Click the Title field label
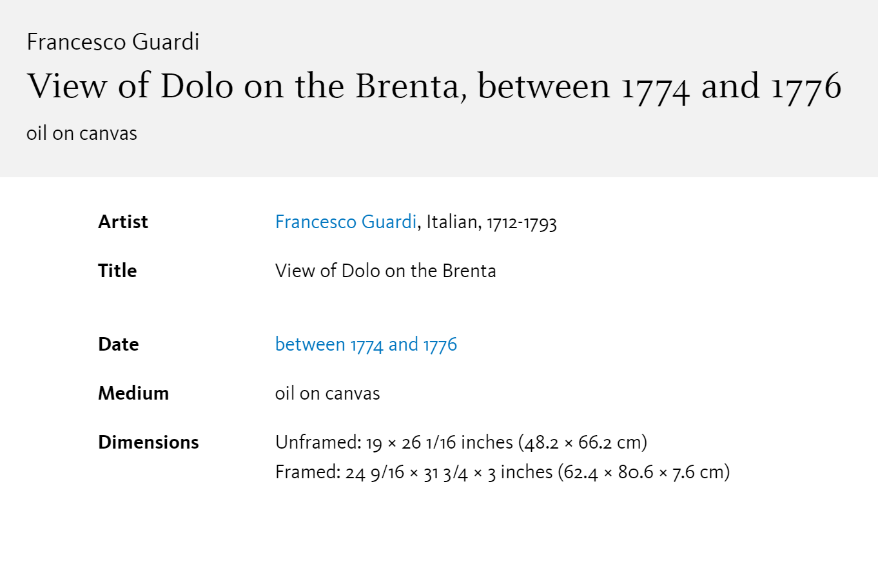 117,271
